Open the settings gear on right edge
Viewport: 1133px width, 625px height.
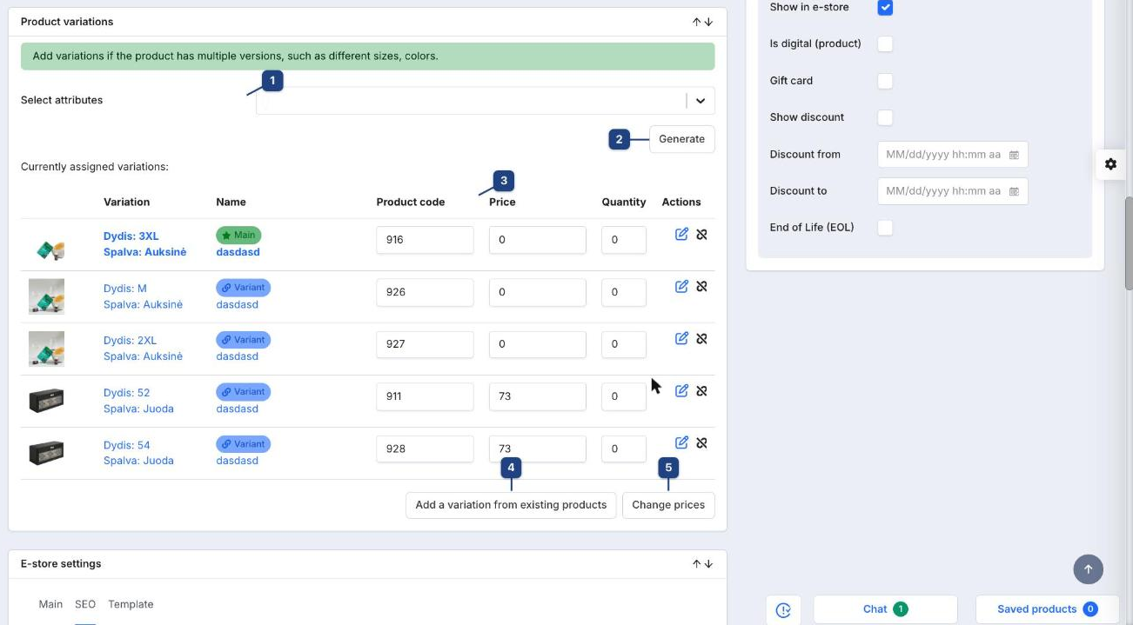click(x=1110, y=163)
